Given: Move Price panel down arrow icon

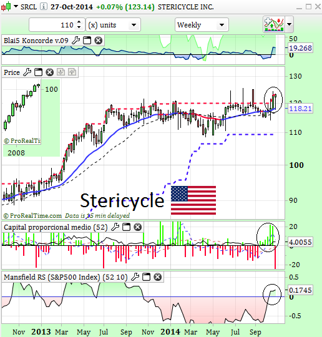Looking at the screenshot, I should [x=61, y=72].
